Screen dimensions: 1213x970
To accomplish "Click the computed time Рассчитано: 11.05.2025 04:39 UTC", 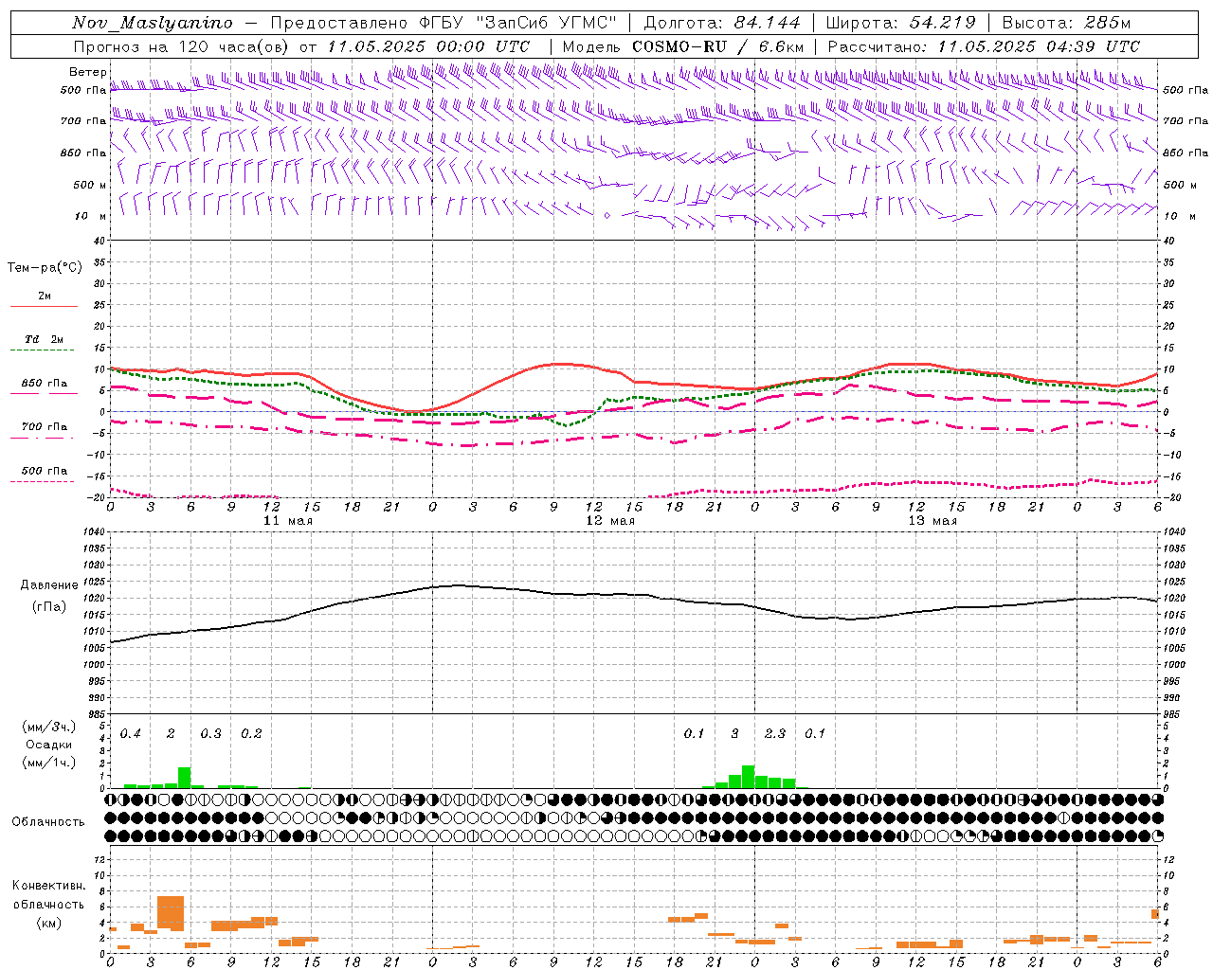I will pos(984,46).
